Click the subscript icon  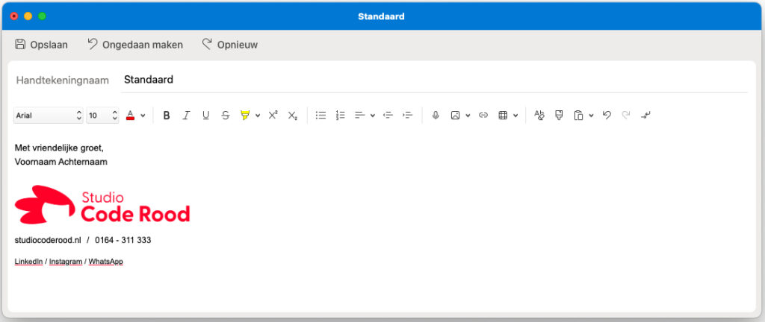coord(293,116)
